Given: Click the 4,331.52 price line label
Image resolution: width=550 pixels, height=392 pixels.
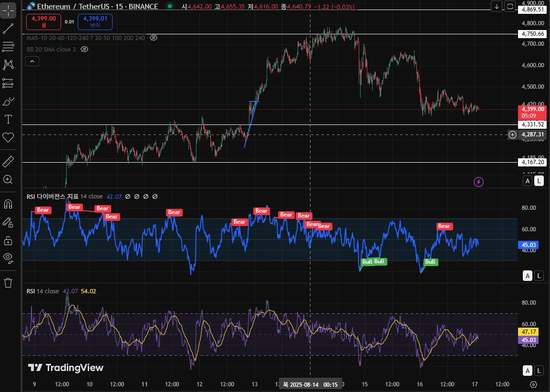Looking at the screenshot, I should pos(532,124).
